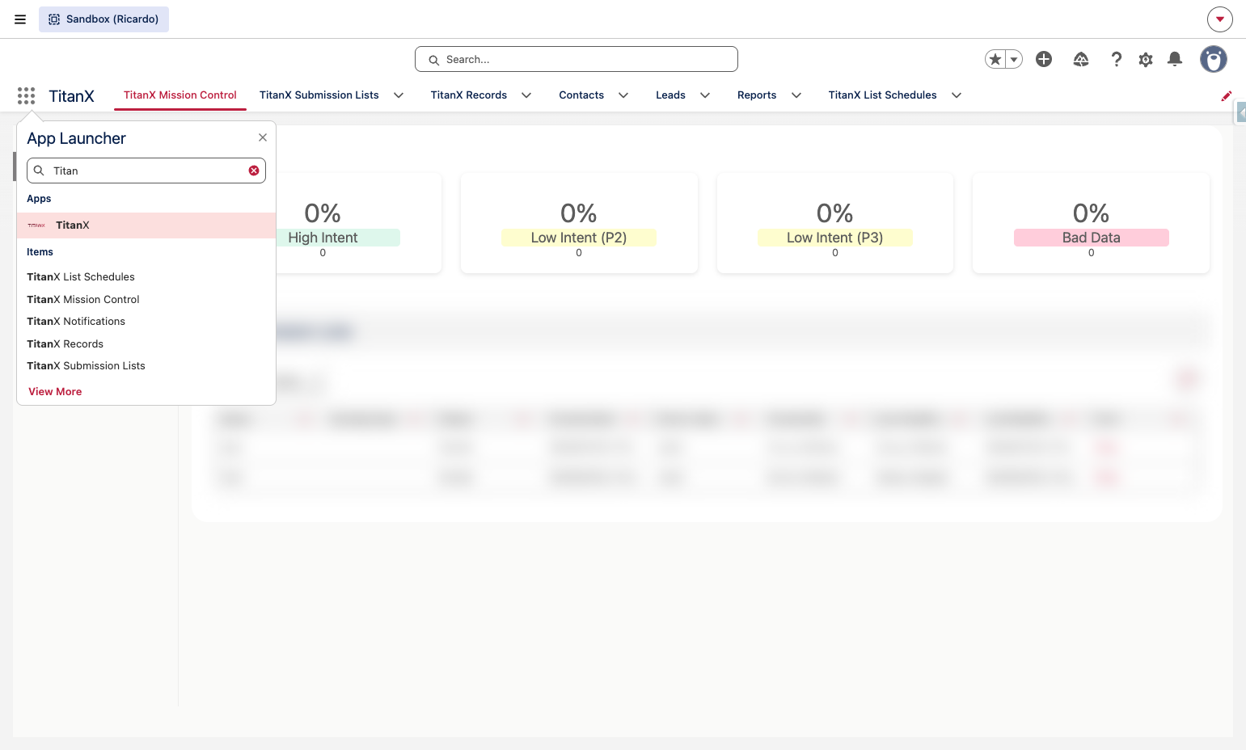The image size is (1246, 750).
Task: Open TitanX List Schedules item in launcher
Action: pos(81,277)
